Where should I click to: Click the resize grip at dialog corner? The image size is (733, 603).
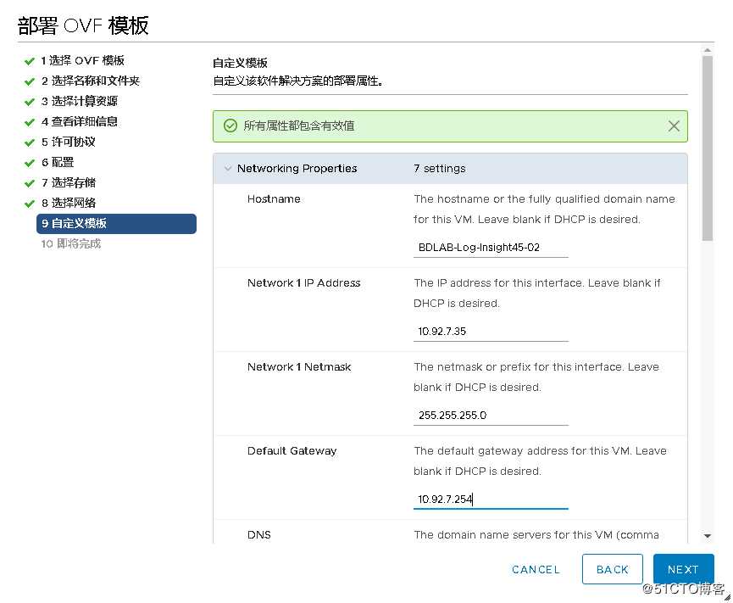[x=727, y=597]
